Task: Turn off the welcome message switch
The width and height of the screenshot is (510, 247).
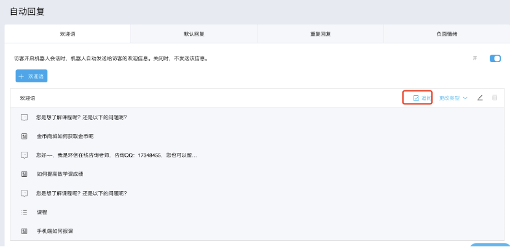Action: pos(495,58)
